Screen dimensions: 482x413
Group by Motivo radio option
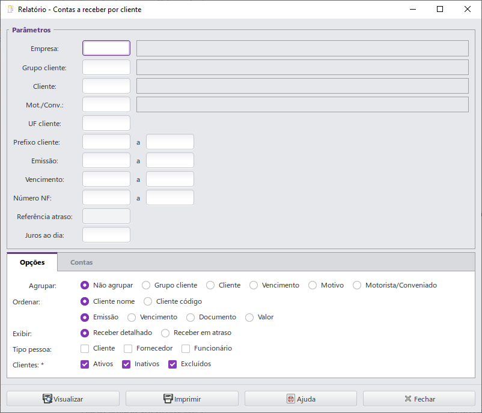tap(313, 285)
